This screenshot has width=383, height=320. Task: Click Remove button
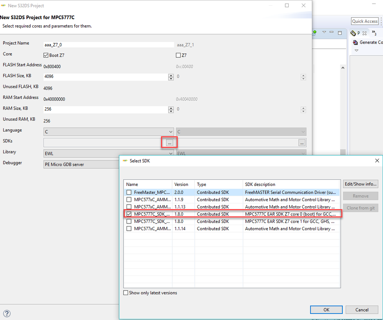coord(360,196)
